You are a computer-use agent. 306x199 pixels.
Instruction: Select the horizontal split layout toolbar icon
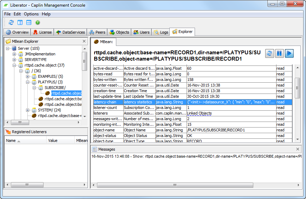[29, 22]
